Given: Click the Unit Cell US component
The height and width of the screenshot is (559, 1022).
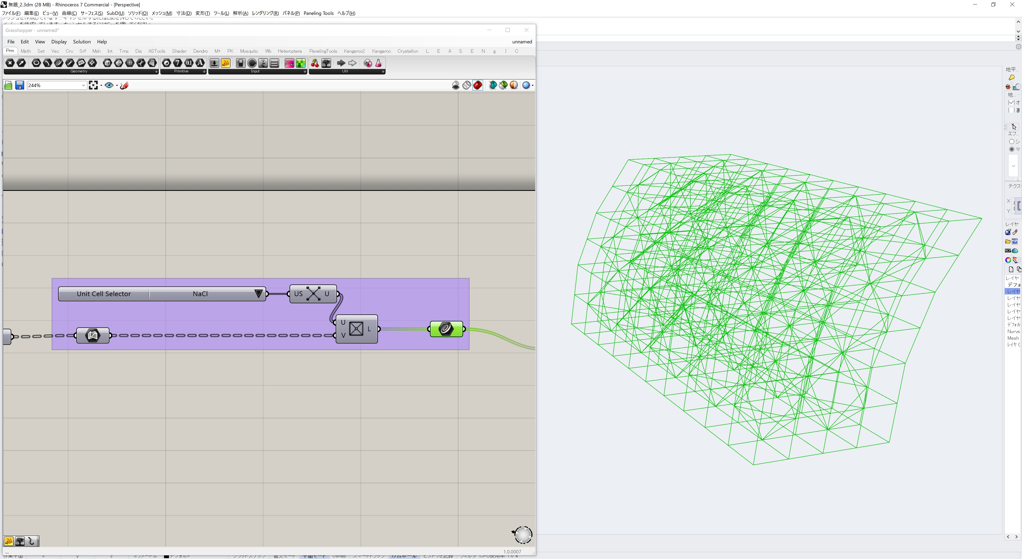Looking at the screenshot, I should [x=314, y=294].
